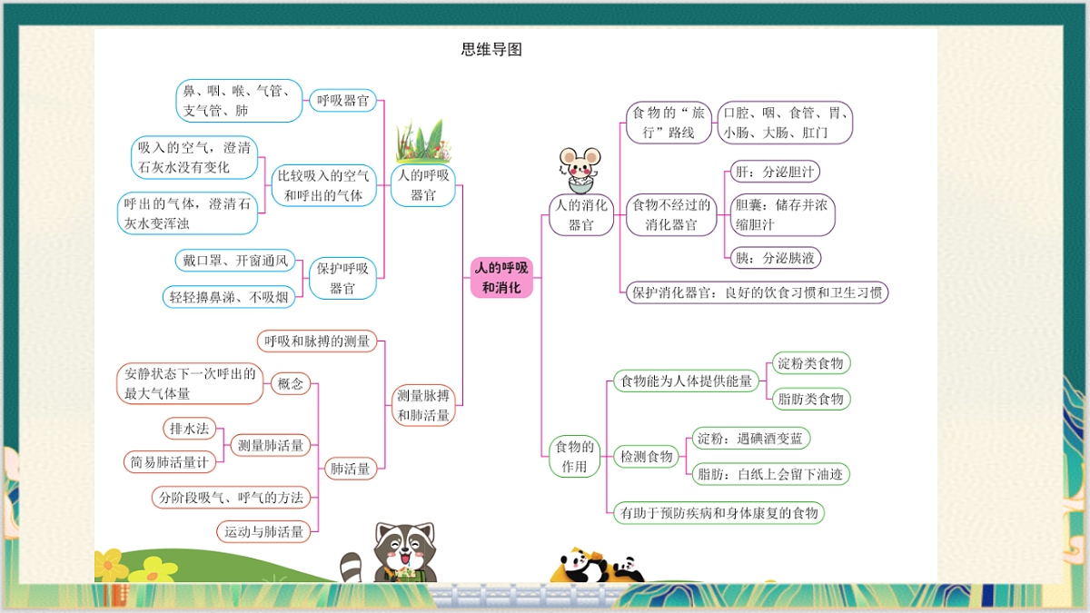1090x613 pixels.
Task: Click the pink central node 人的呼吸和消化
Action: (501, 275)
